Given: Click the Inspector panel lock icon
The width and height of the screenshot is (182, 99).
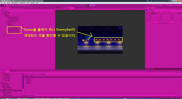Looking at the screenshot, I should [x=179, y=8].
